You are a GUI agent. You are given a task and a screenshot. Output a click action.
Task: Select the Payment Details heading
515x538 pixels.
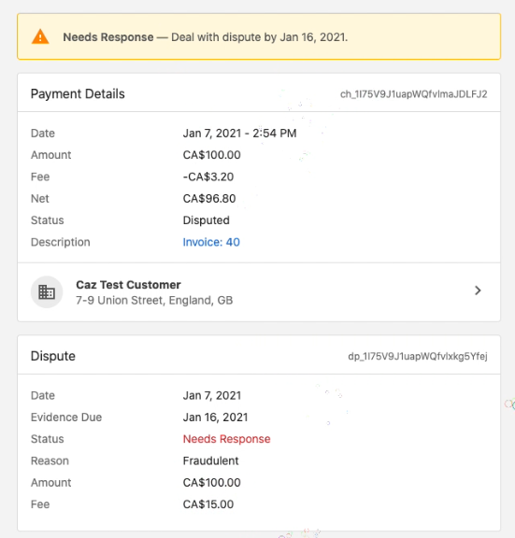(78, 94)
